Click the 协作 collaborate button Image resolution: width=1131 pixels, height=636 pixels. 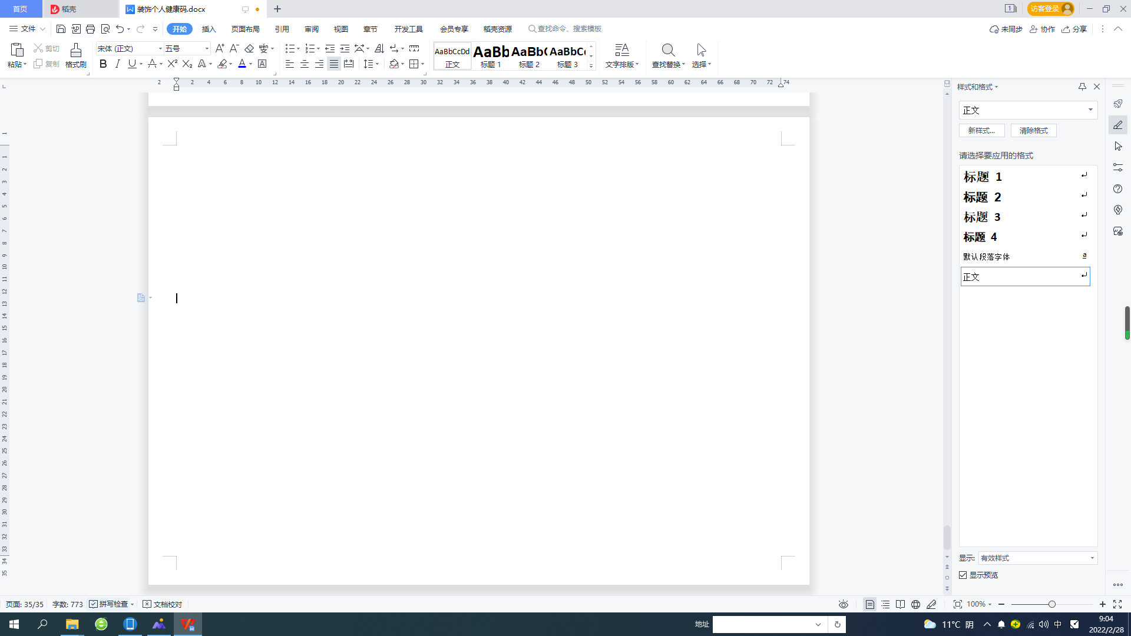(x=1043, y=29)
